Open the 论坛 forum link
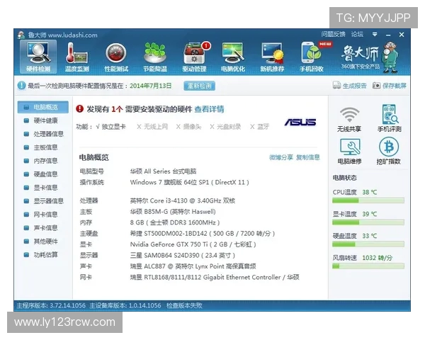Viewport: 425px width, 340px height. (357, 34)
